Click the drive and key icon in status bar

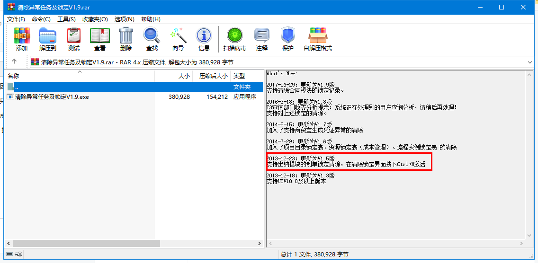coord(14,254)
